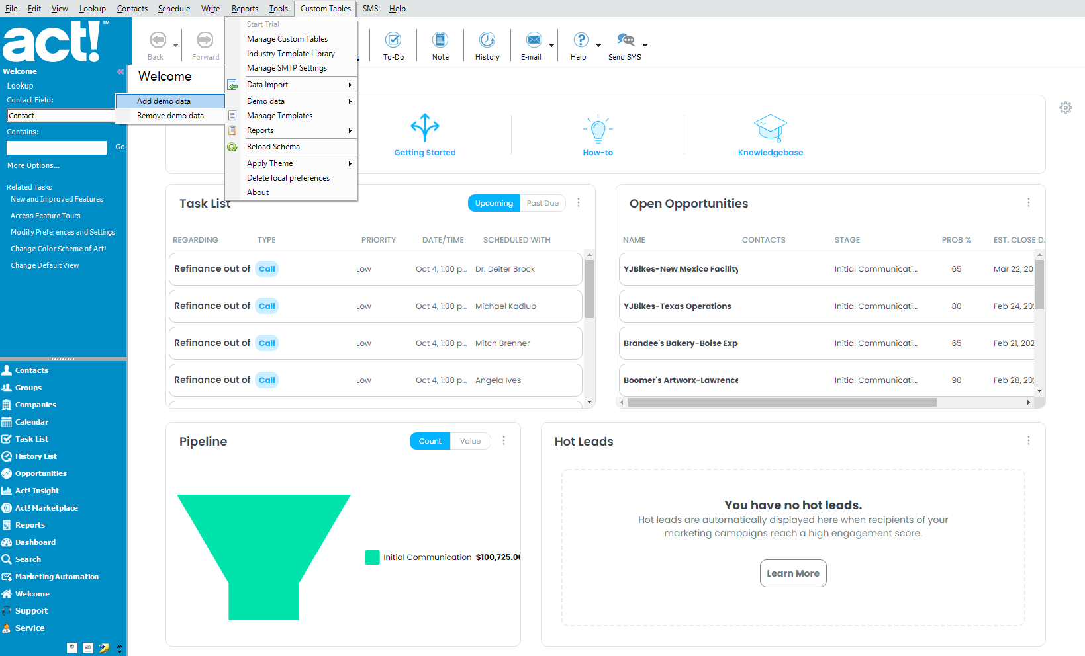Click the Forward navigation arrow icon

[205, 40]
